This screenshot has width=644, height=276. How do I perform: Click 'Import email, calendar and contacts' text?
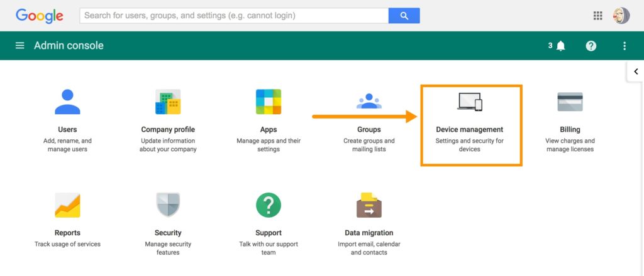(369, 248)
